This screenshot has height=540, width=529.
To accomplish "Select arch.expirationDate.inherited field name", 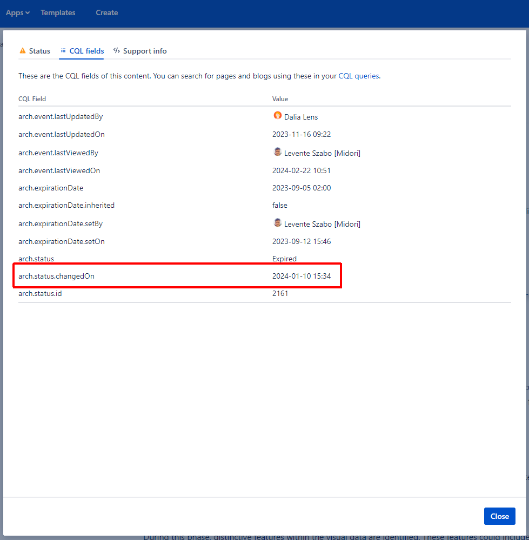I will 66,205.
